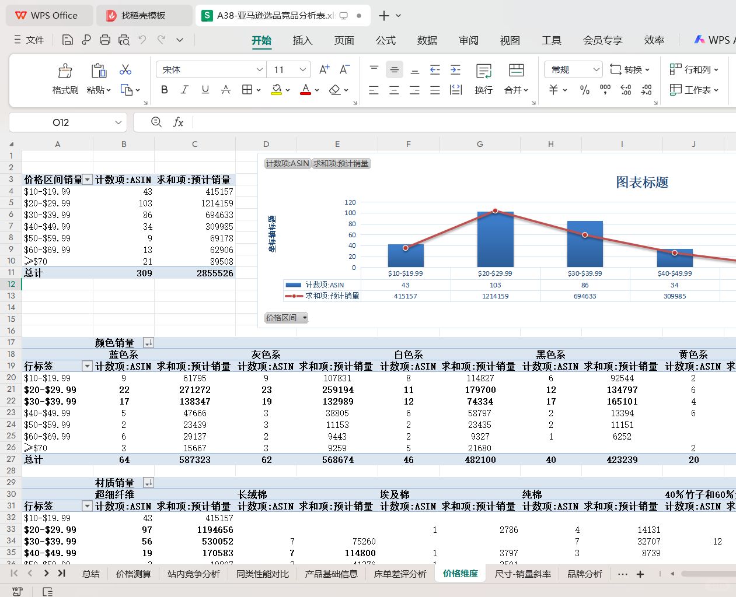Open the 价格区间 filter button on the chart
This screenshot has width=736, height=597.
[286, 318]
